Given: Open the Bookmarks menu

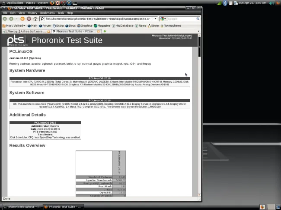Looking at the screenshot, I should click(47, 13).
